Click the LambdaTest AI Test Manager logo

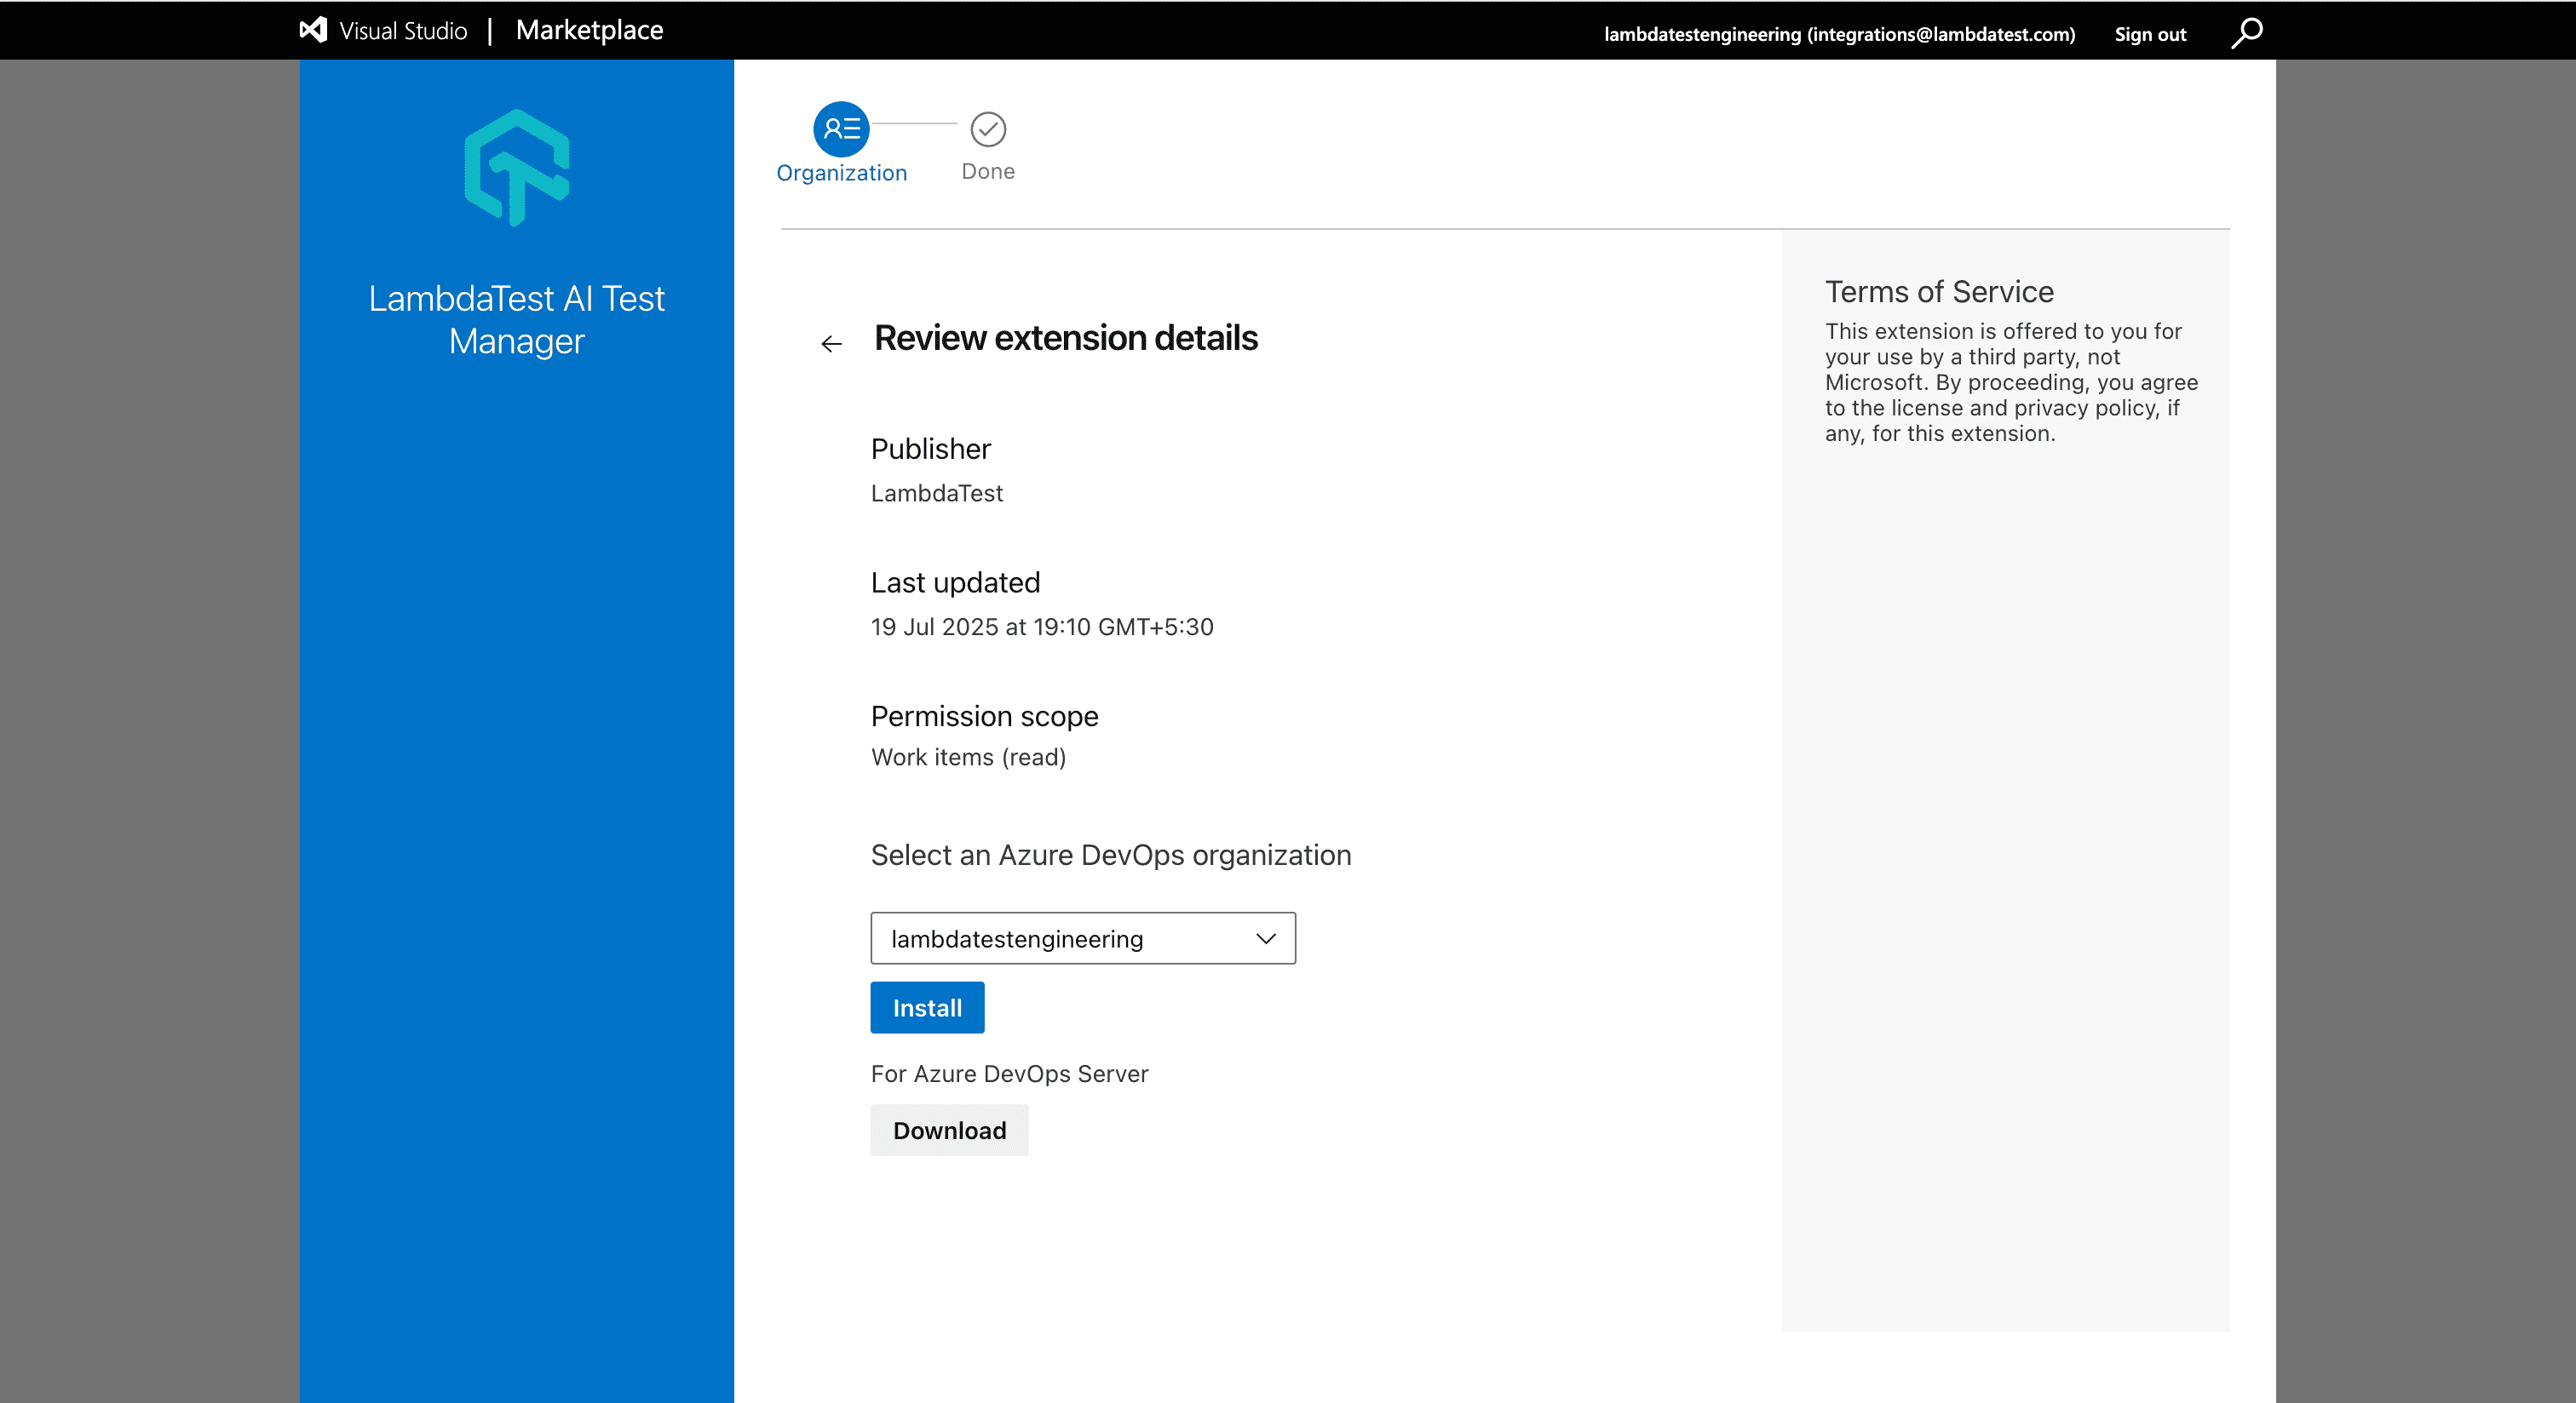[x=516, y=167]
